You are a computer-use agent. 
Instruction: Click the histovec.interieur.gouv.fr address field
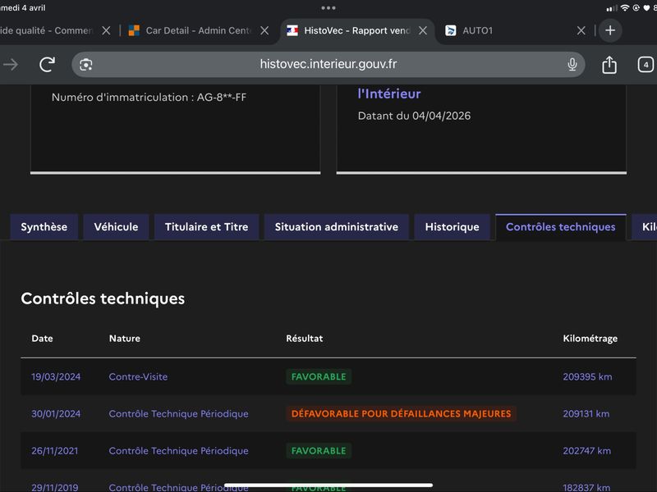pos(328,65)
